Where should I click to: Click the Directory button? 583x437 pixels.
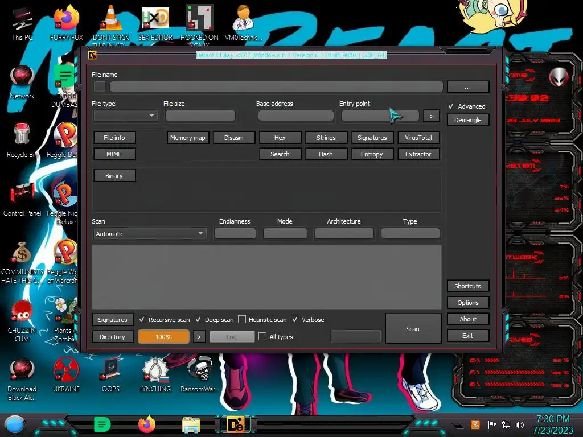pos(113,337)
